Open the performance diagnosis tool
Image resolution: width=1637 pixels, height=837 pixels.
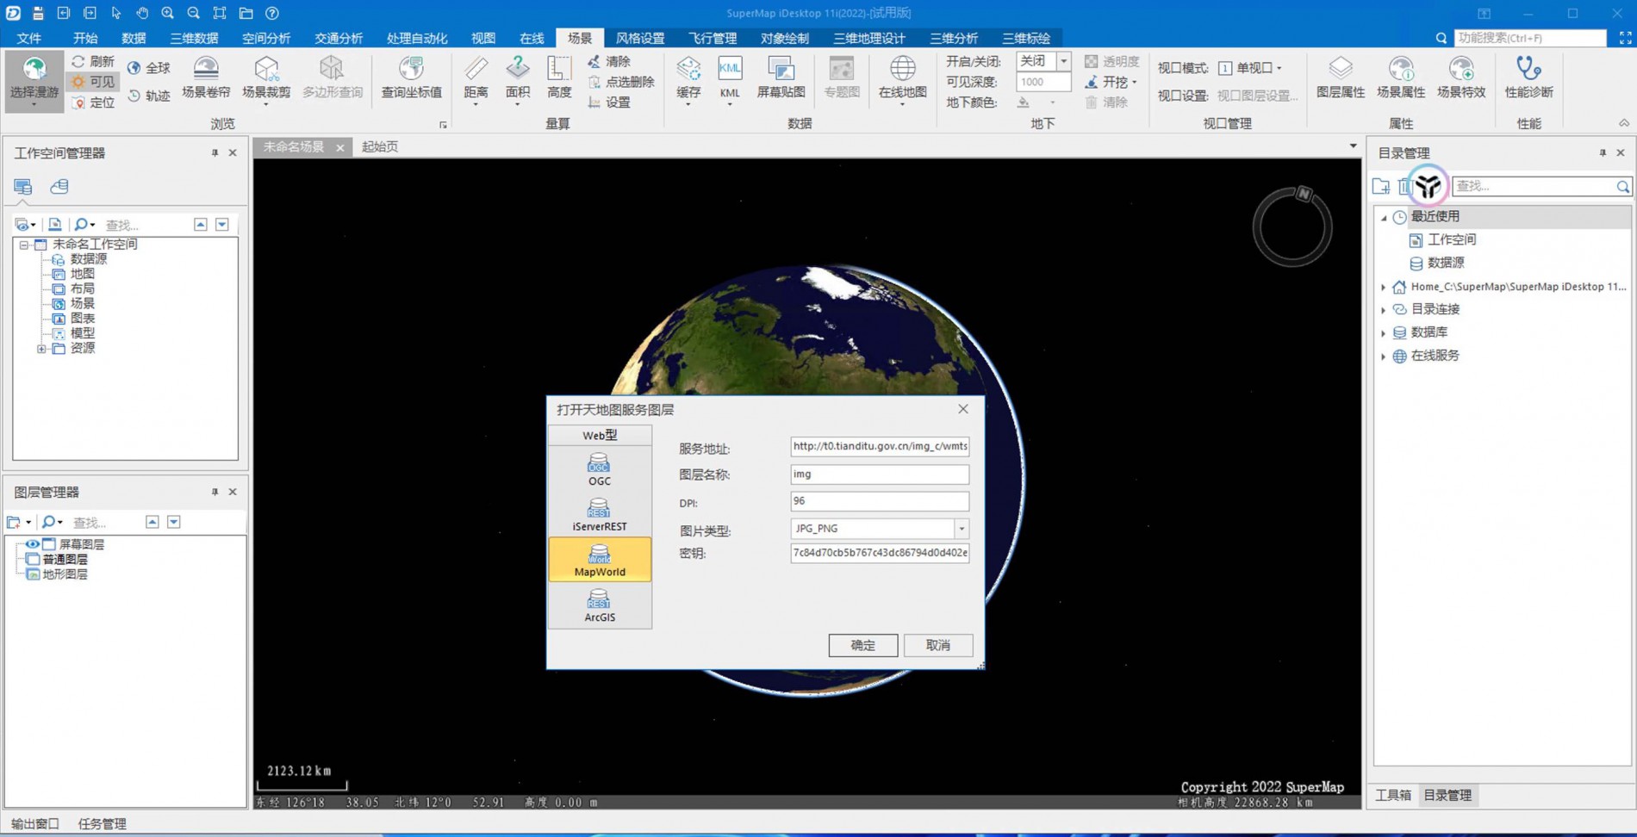pos(1528,76)
